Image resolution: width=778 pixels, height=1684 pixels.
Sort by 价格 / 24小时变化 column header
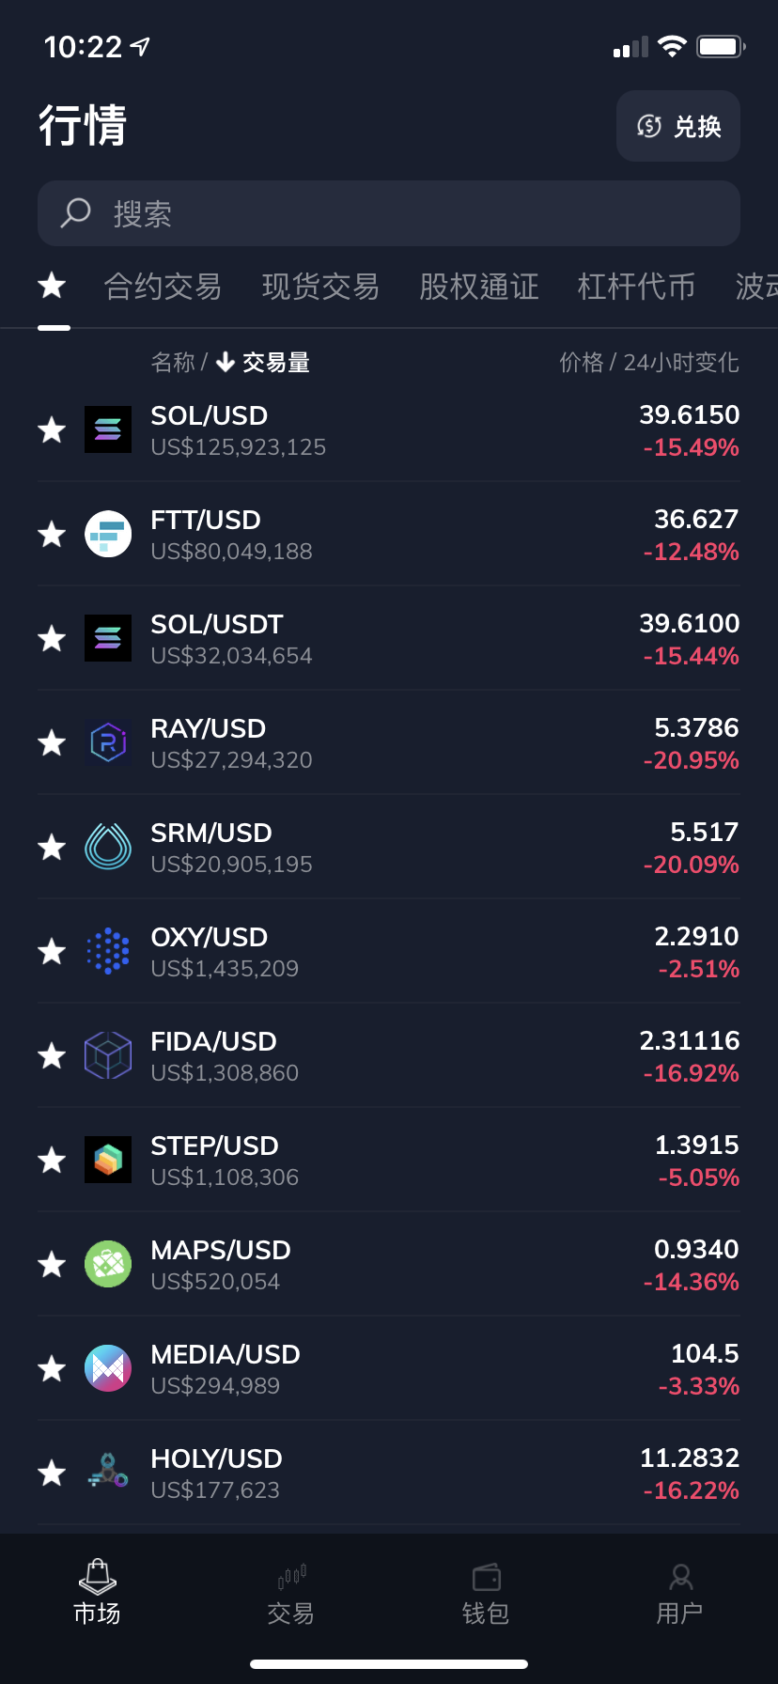point(649,362)
